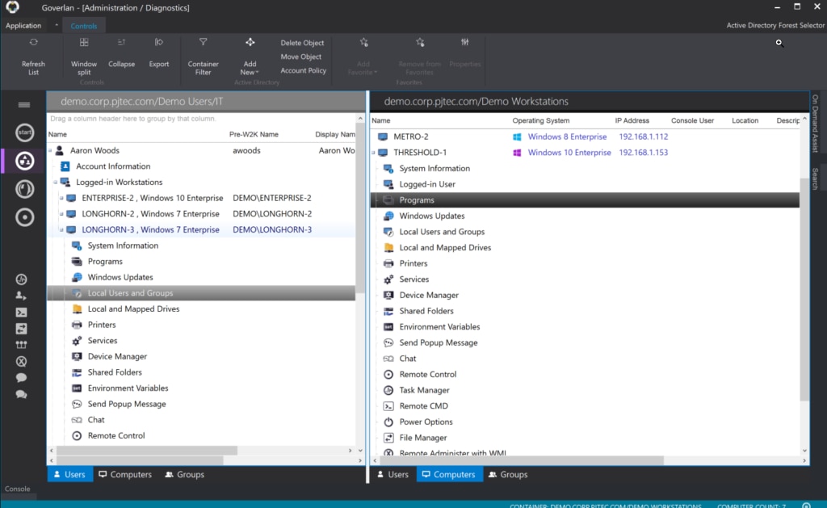
Task: Click the Collapse toolbar icon
Action: pyautogui.click(x=121, y=43)
